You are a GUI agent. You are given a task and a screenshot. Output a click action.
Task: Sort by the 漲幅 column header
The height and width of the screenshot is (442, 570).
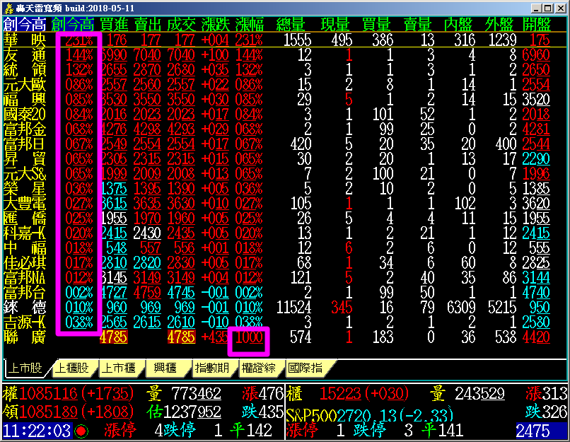coord(249,24)
